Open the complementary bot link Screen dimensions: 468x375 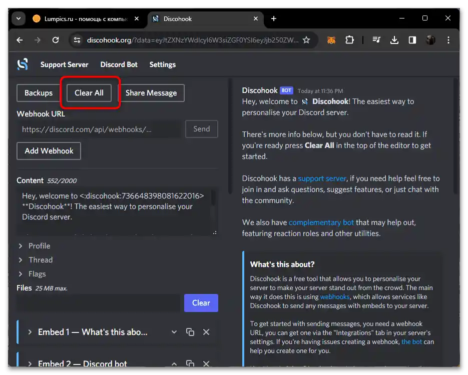(x=321, y=222)
